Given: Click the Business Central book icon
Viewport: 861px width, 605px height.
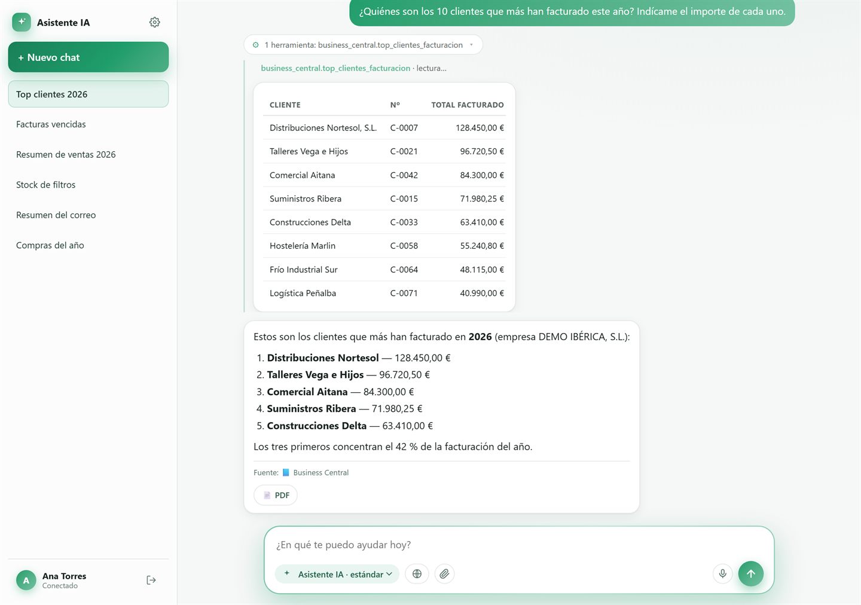Looking at the screenshot, I should pos(286,472).
